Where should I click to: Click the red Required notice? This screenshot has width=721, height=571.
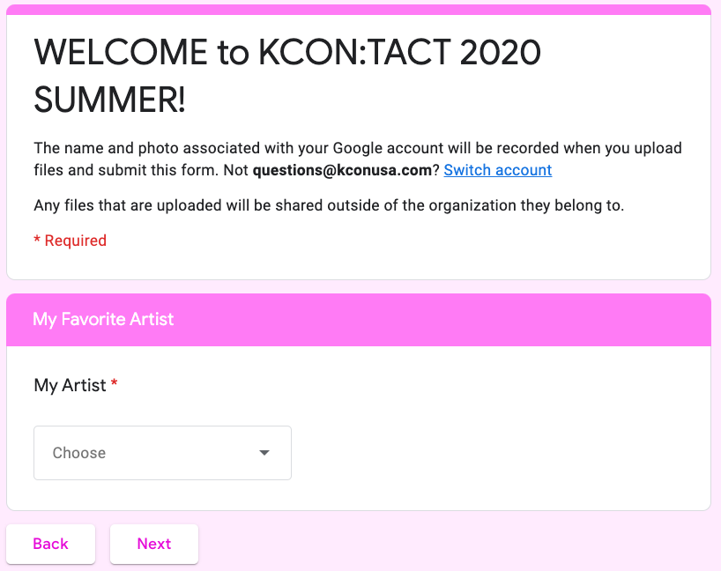(70, 241)
